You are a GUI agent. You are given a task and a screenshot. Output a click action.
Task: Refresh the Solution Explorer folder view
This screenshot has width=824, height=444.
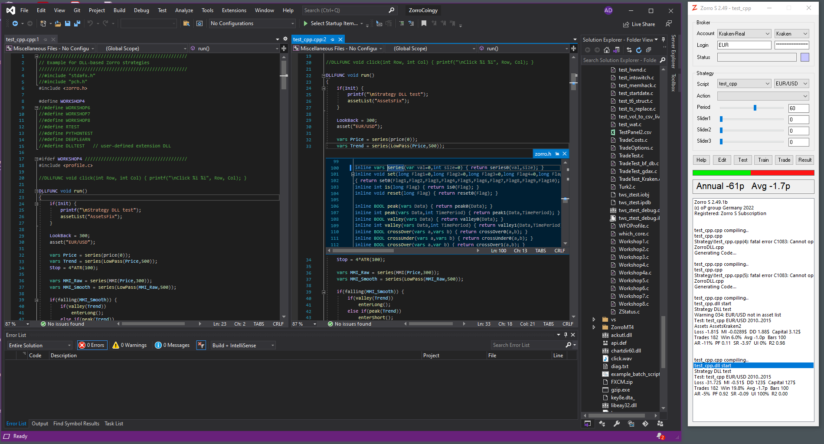[639, 50]
